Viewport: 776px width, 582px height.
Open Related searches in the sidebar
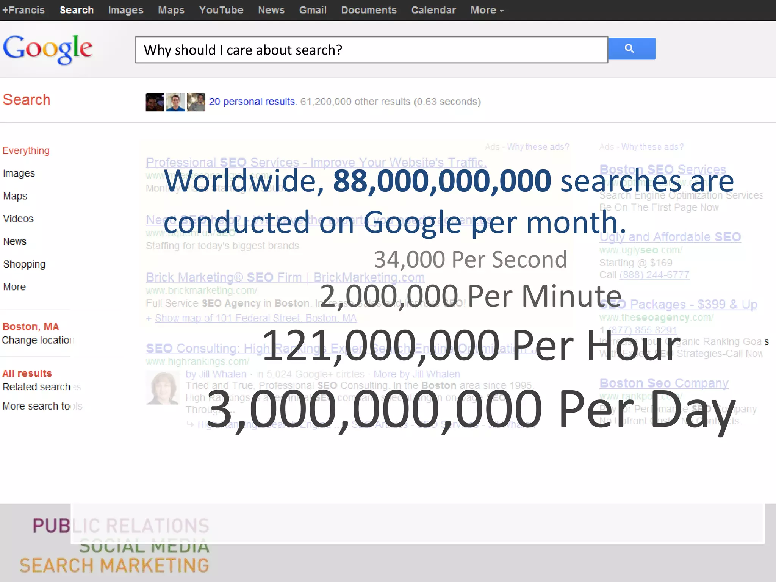(x=42, y=387)
